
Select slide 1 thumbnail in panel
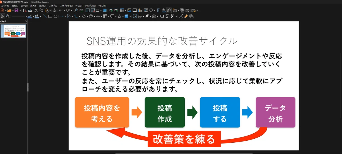[15, 31]
